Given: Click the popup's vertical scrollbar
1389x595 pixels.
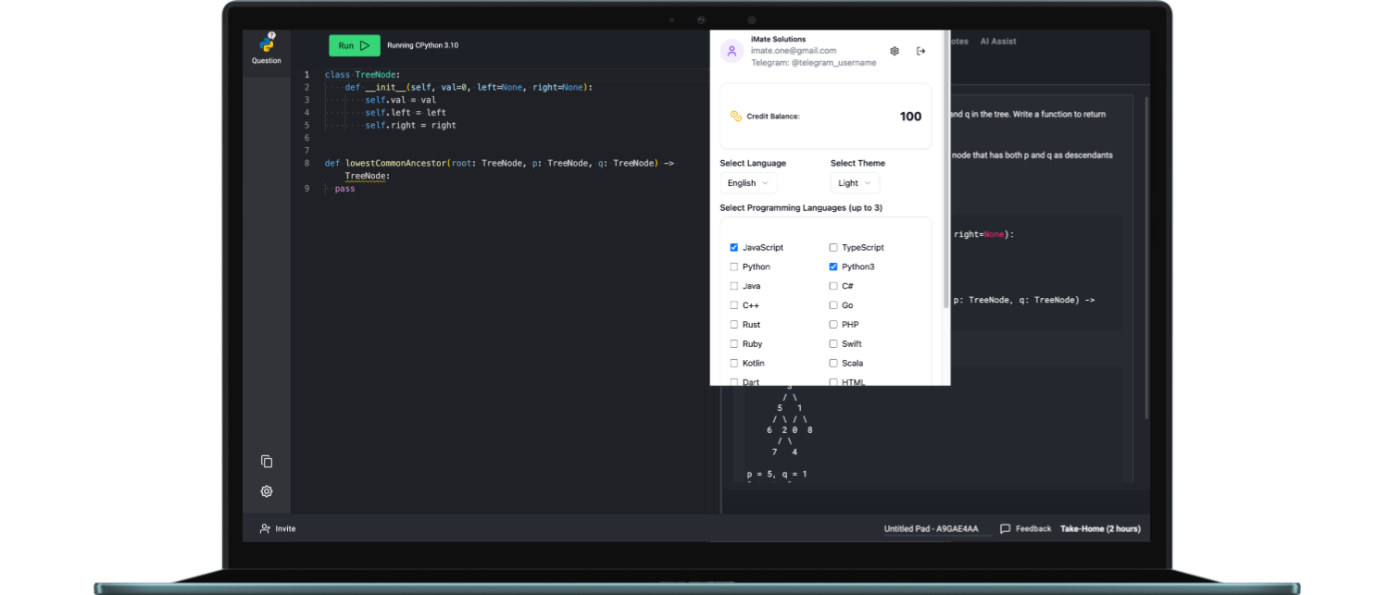Looking at the screenshot, I should coord(946,185).
